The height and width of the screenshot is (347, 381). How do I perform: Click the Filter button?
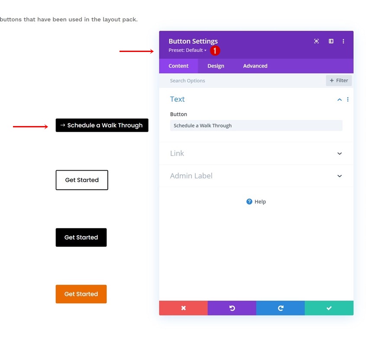point(339,81)
